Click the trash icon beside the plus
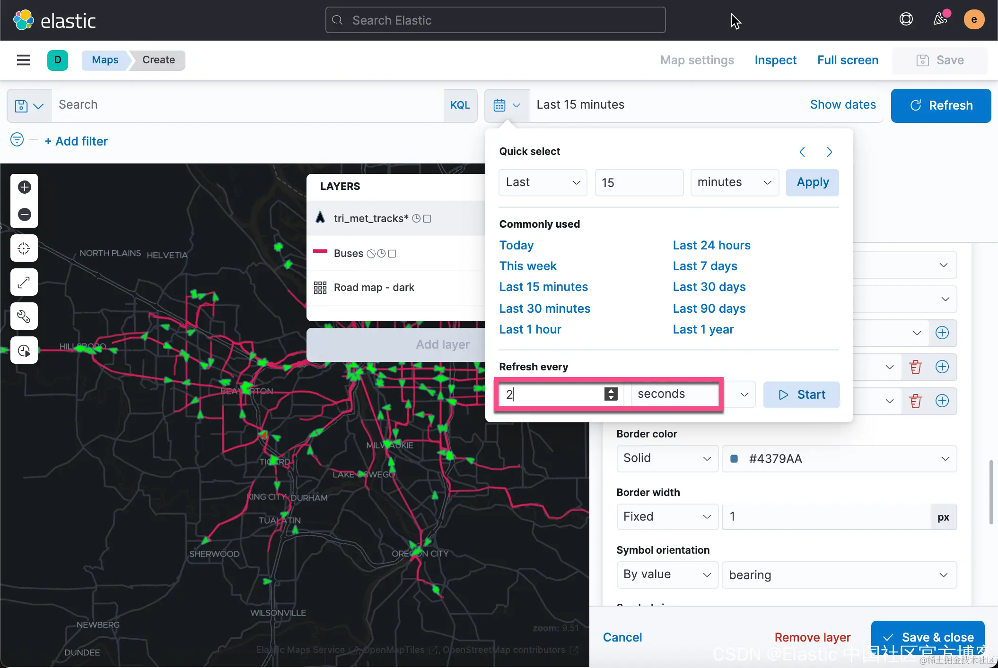998x668 pixels. (916, 367)
